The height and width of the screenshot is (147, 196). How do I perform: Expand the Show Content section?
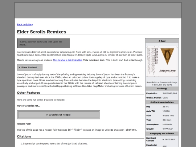[30, 68]
